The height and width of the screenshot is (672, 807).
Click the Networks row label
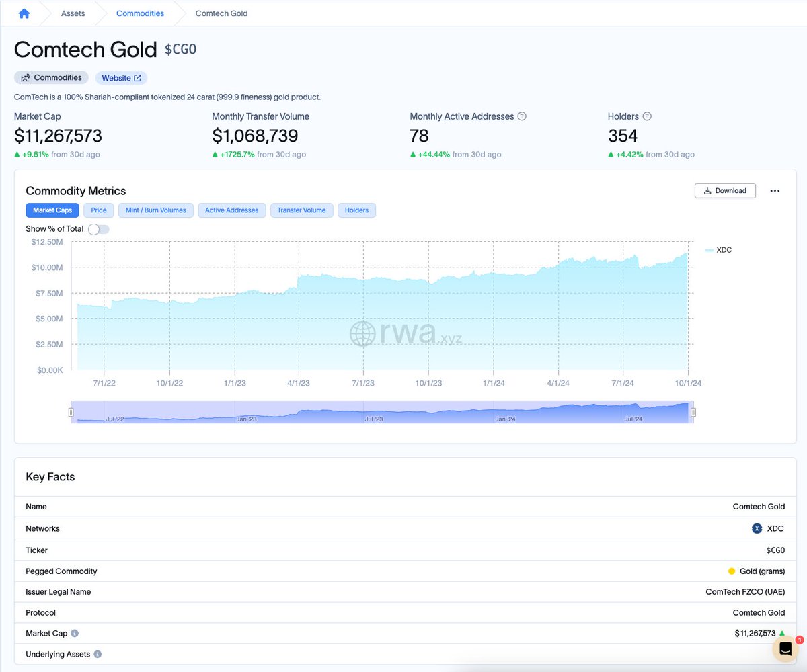[x=42, y=529]
